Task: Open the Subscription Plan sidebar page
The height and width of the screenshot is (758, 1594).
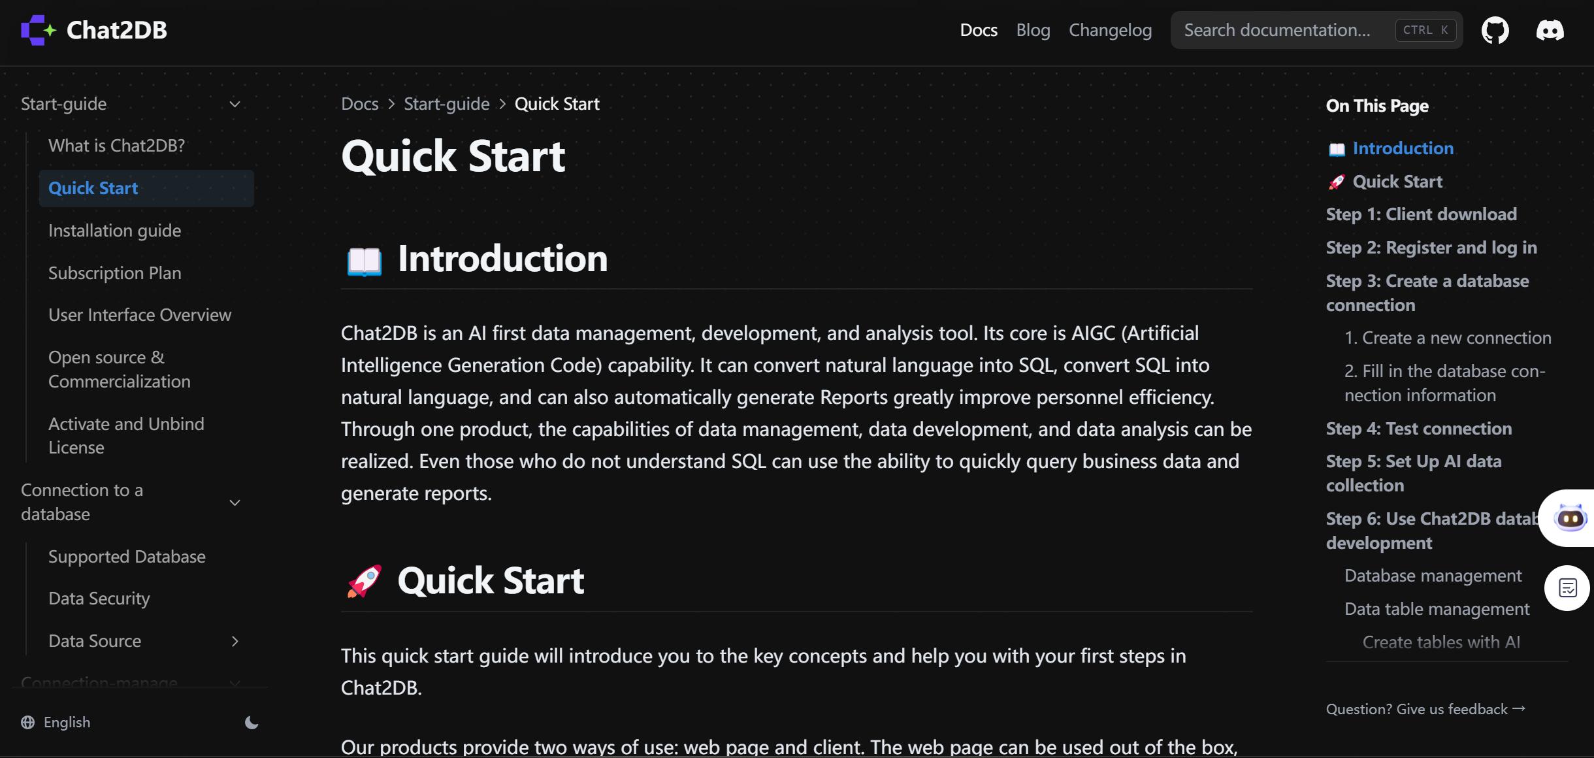Action: 114,273
